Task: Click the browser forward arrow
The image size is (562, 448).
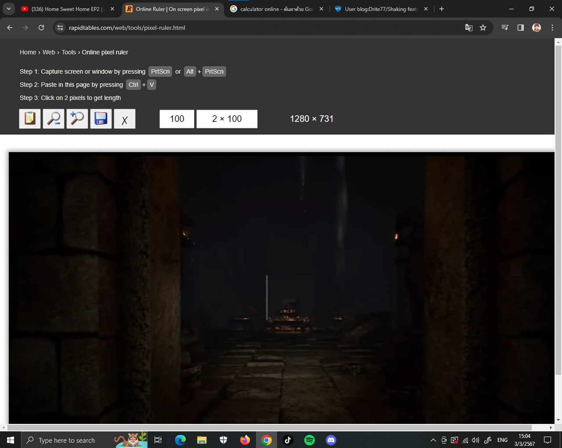Action: coord(25,28)
